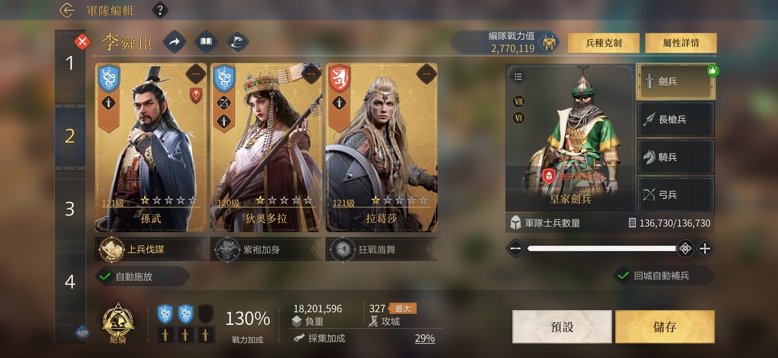
Task: Toggle the 回城自動補兵 checkbox
Action: tap(623, 275)
